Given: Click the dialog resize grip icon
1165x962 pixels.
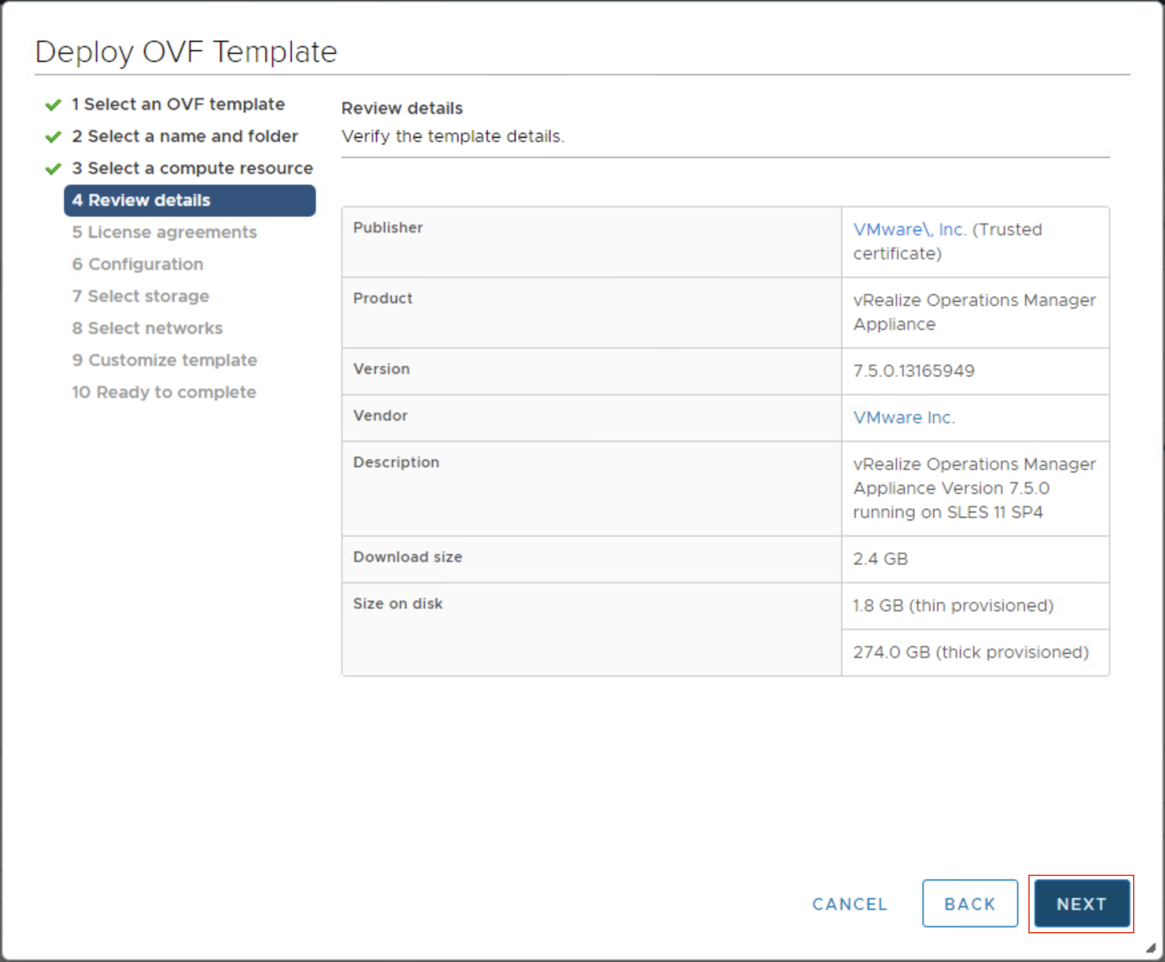Looking at the screenshot, I should point(1150,947).
